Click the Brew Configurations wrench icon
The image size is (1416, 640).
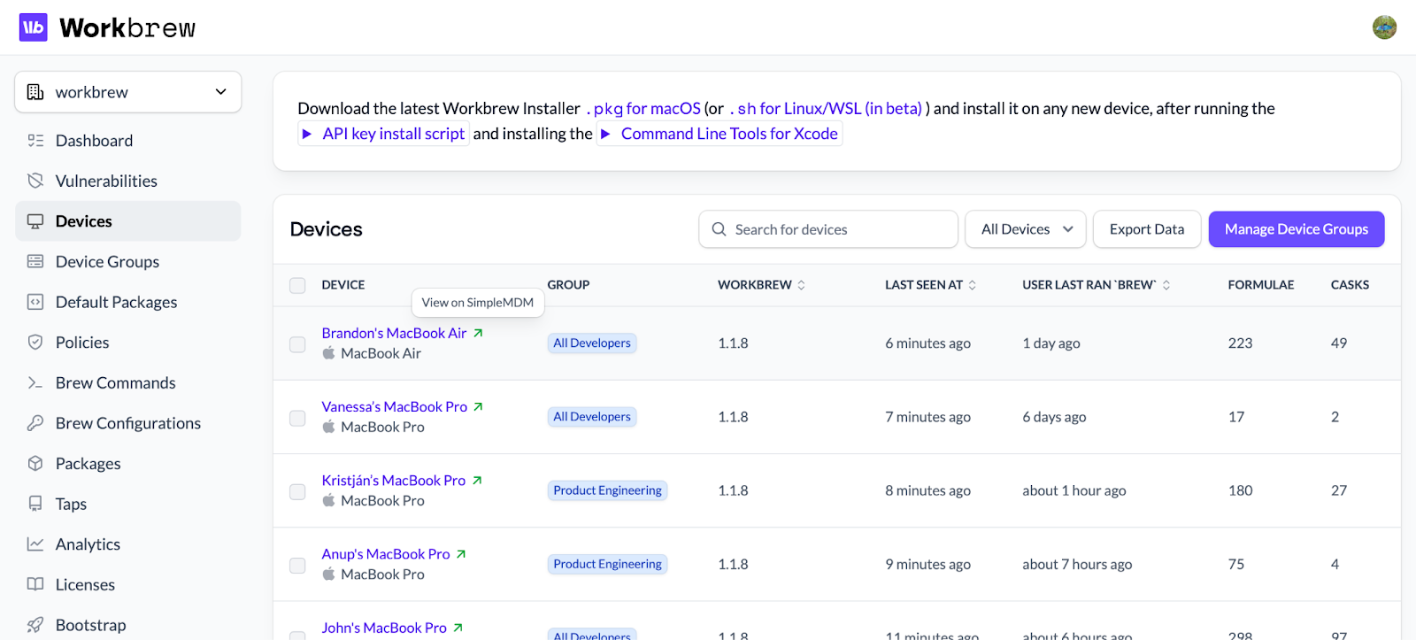coord(35,423)
